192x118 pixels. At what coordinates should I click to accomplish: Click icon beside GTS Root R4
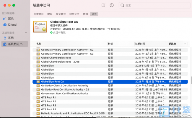click(x=38, y=109)
